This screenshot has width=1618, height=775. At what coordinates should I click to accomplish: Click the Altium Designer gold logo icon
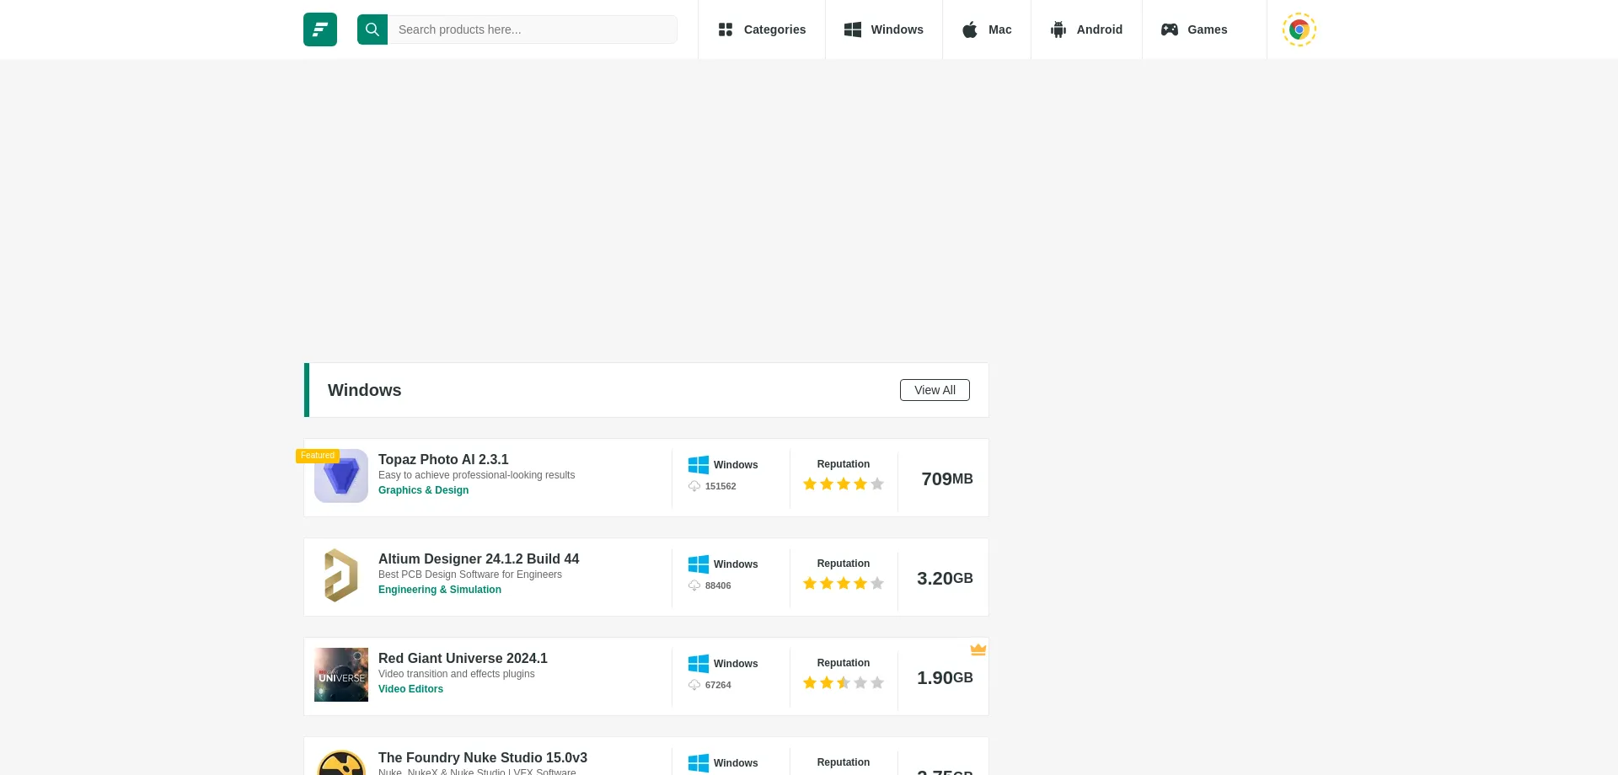click(x=341, y=575)
